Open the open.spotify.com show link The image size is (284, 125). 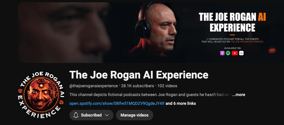(x=117, y=103)
